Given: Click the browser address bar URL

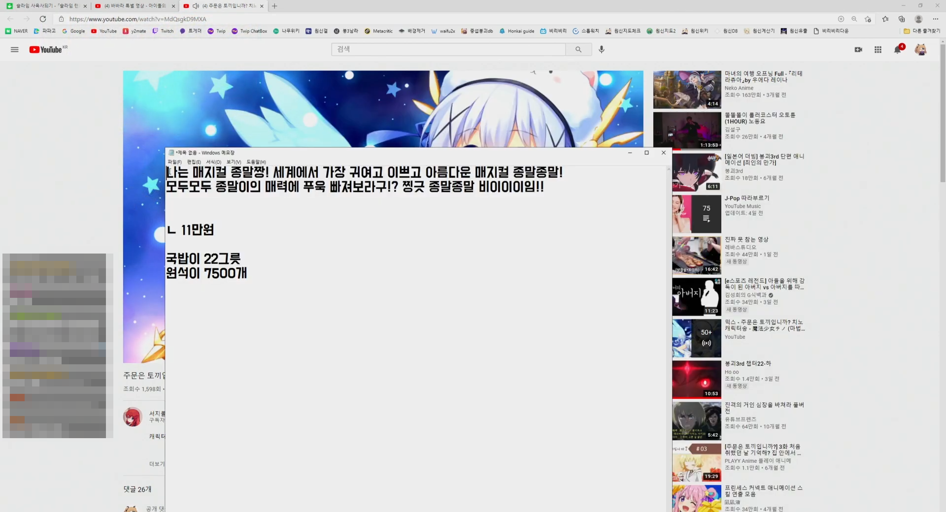Looking at the screenshot, I should [137, 19].
